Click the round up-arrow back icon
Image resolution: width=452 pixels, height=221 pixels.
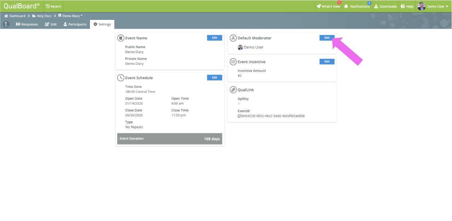click(6, 24)
